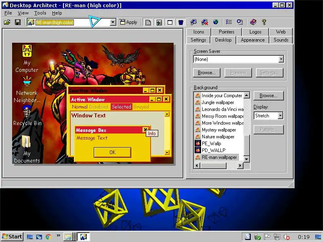Click OK in the preview Message Box
The width and height of the screenshot is (323, 242).
coord(112,152)
